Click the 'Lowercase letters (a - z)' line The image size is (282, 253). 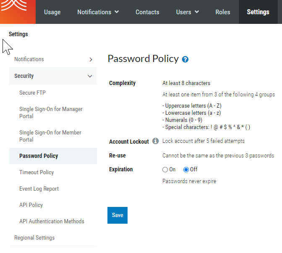tap(191, 113)
